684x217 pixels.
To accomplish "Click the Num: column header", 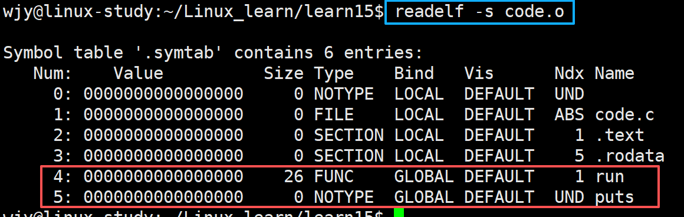I will tap(53, 73).
